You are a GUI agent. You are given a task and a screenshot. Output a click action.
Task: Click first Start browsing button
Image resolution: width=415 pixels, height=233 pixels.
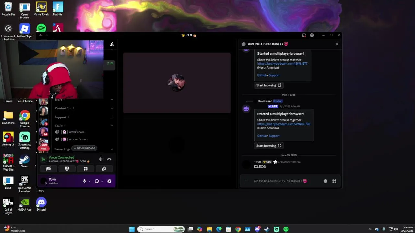point(269,85)
